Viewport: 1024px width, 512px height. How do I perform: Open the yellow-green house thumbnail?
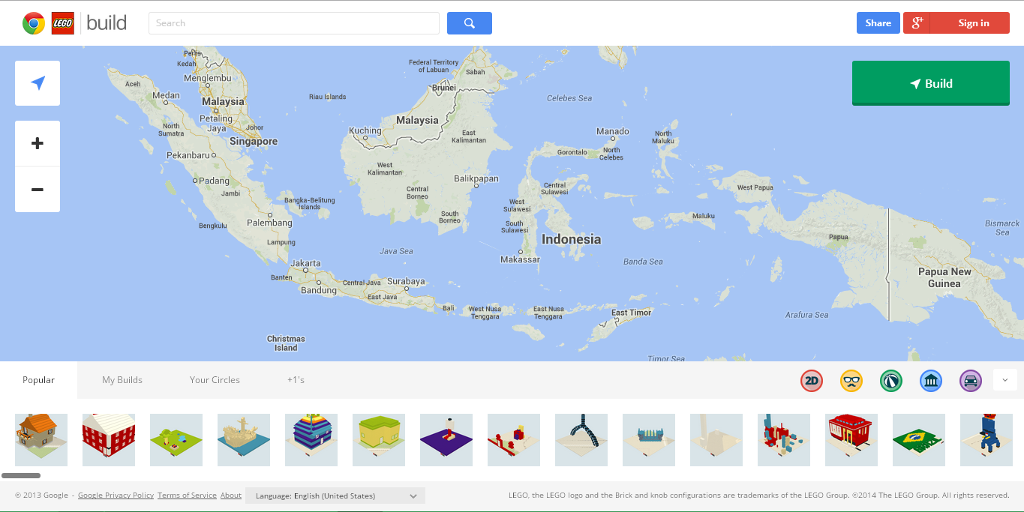coord(379,440)
